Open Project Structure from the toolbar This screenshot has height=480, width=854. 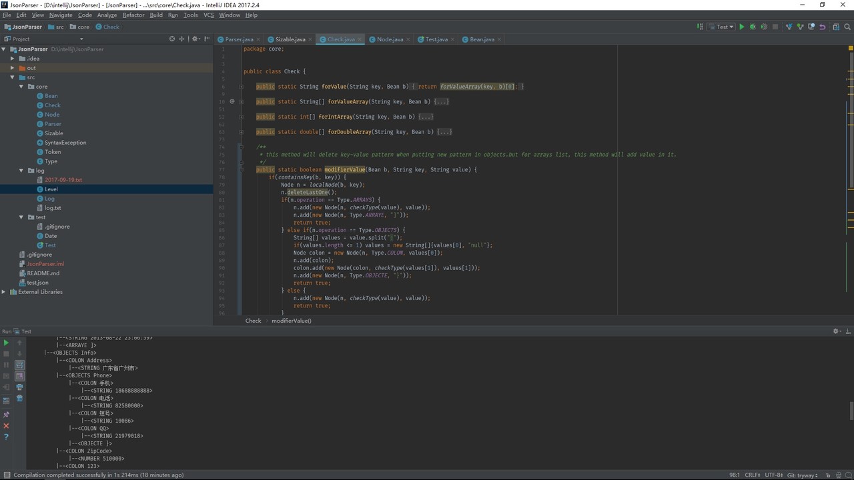(x=836, y=27)
